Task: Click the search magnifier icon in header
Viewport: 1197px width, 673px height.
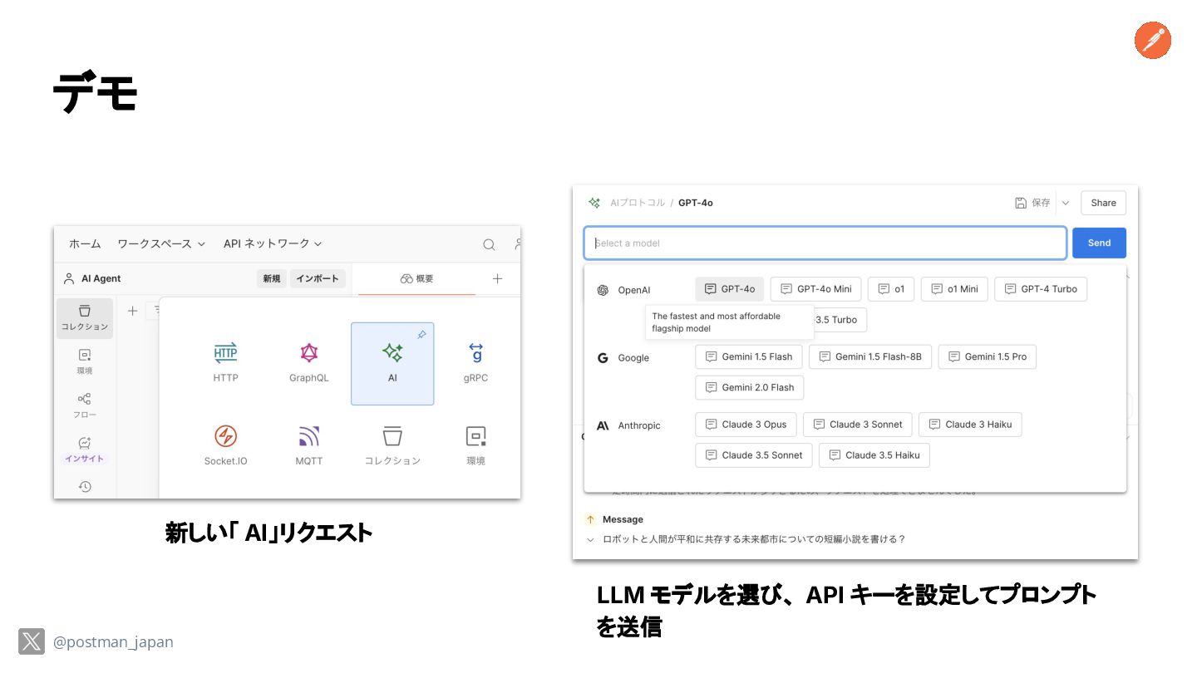Action: [490, 244]
